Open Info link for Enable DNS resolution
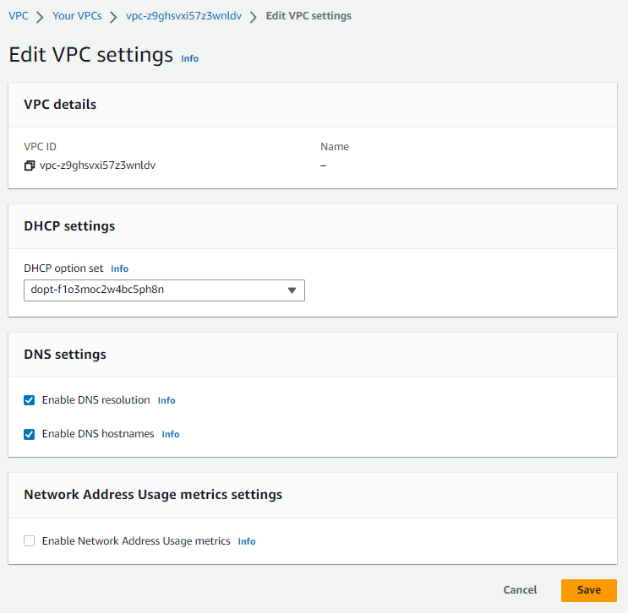 (x=167, y=400)
